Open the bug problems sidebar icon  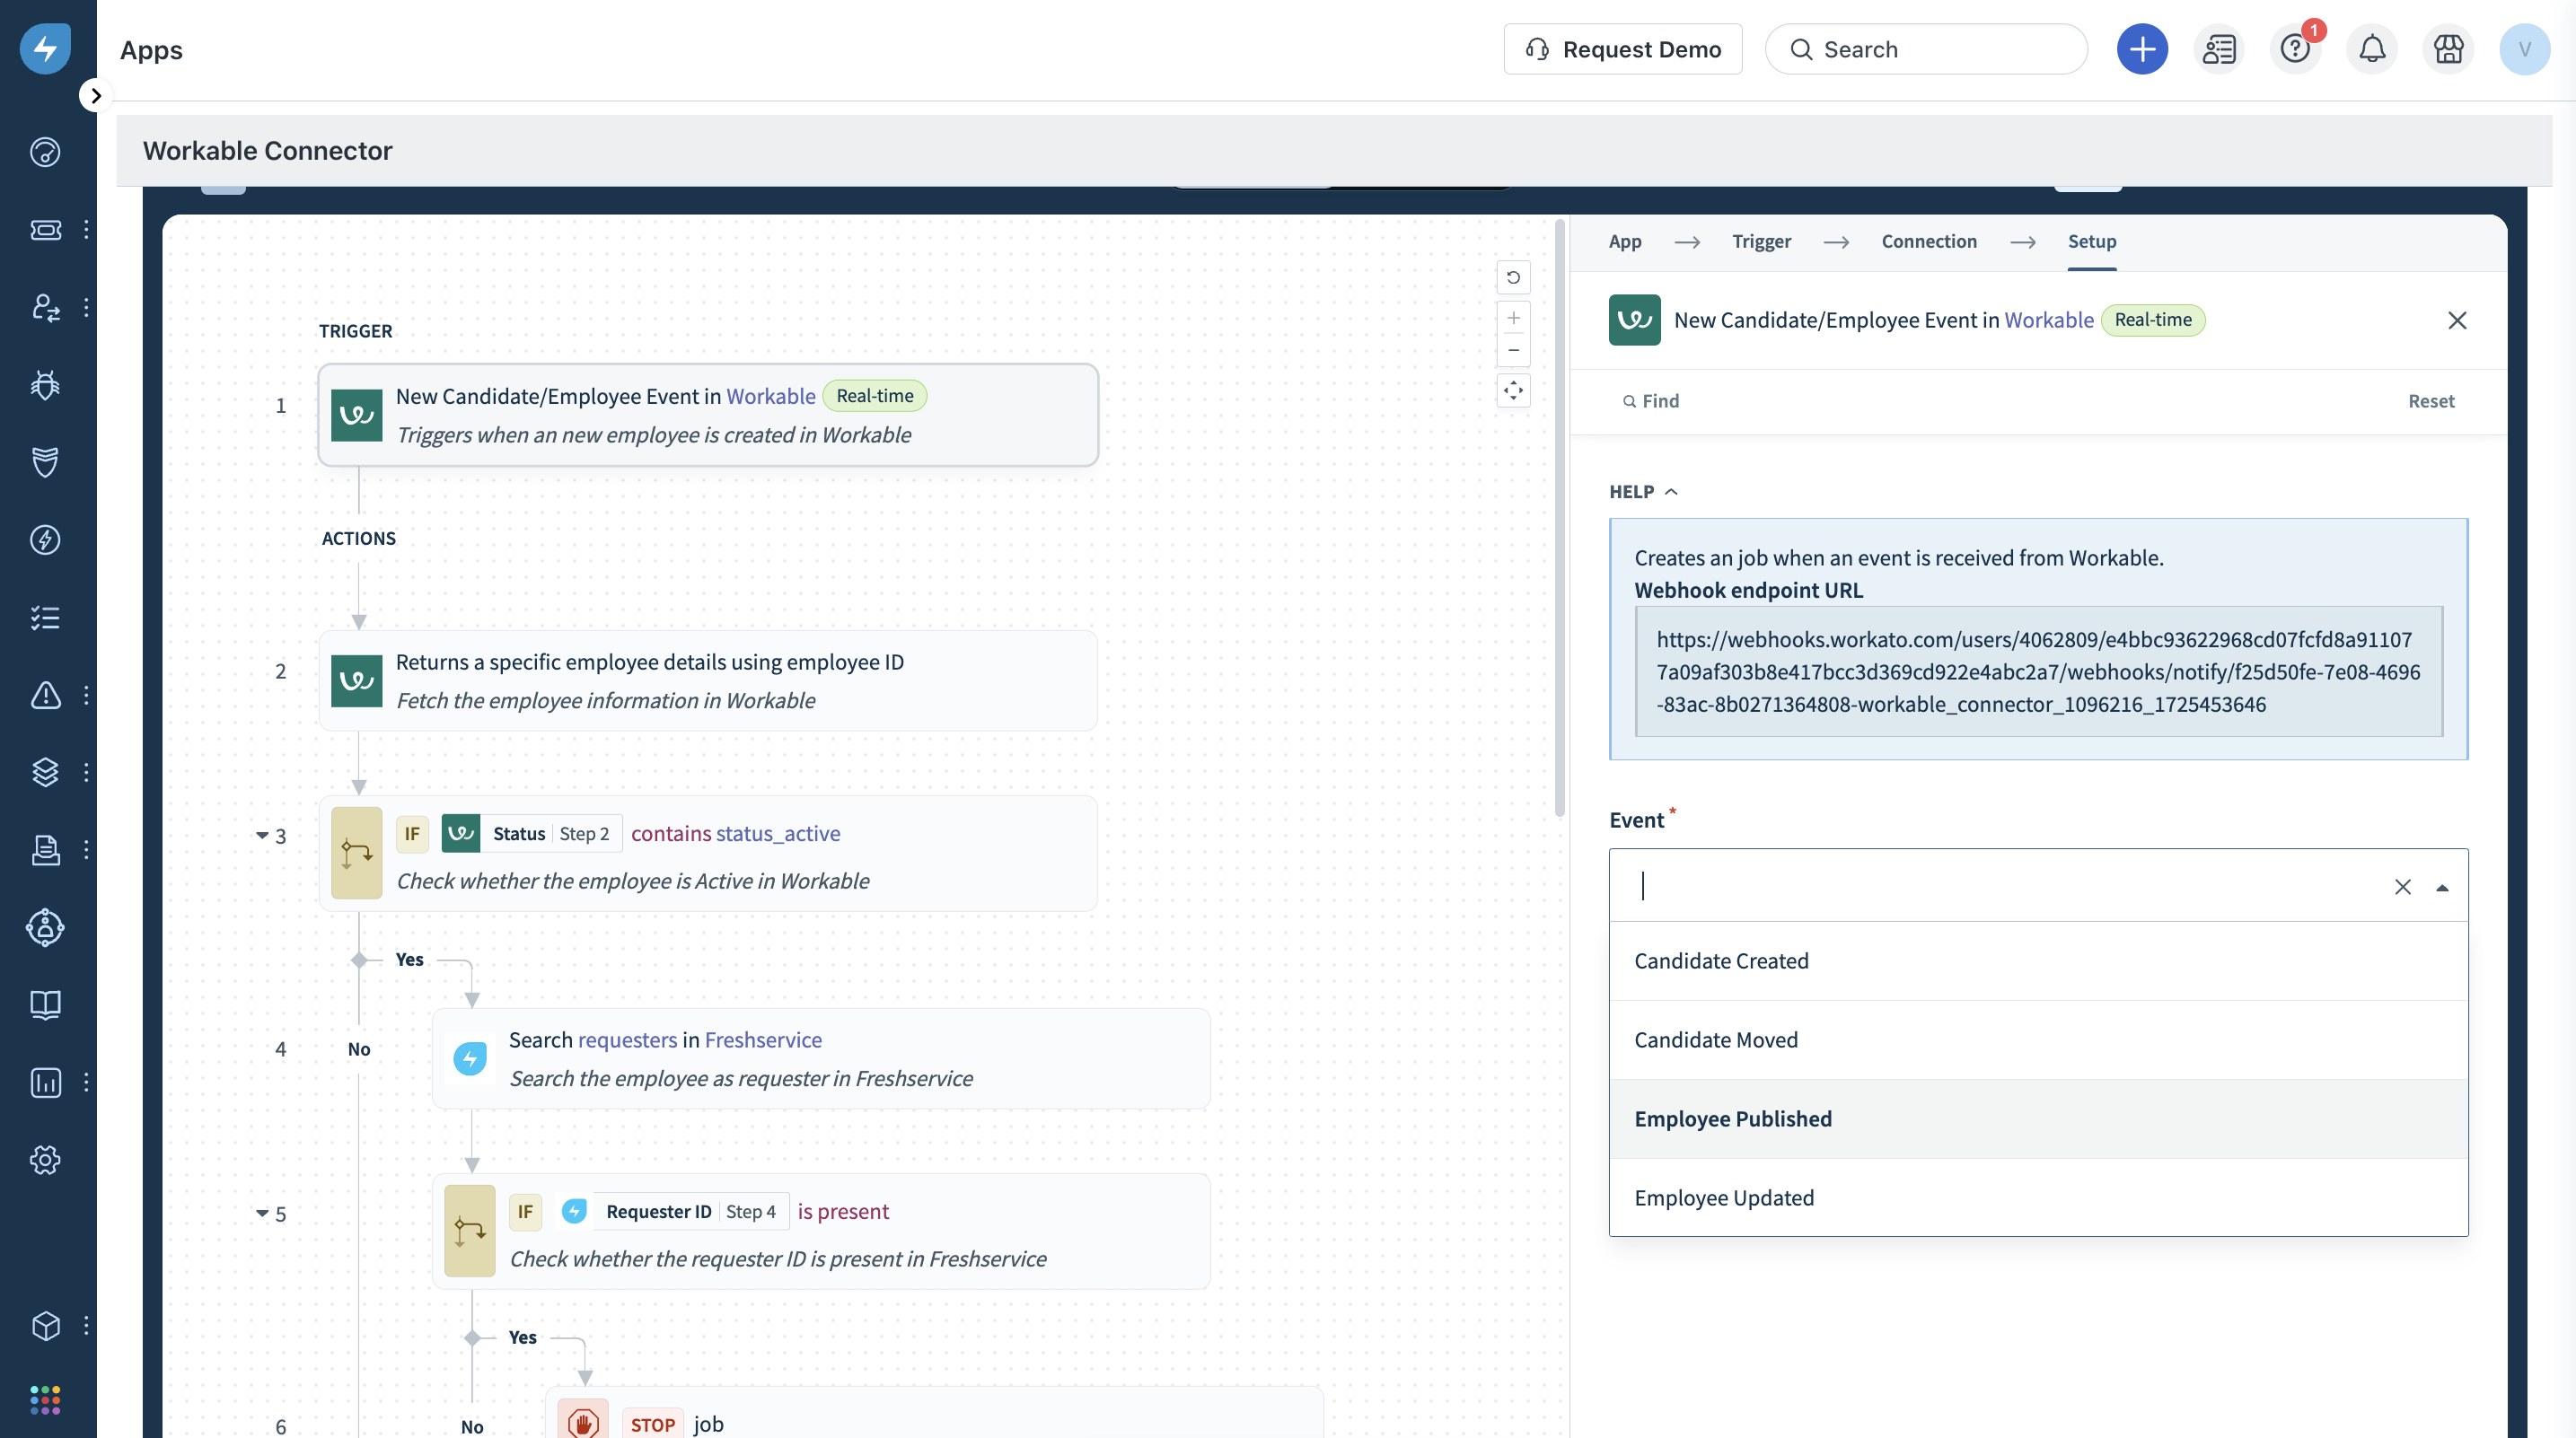tap(45, 384)
